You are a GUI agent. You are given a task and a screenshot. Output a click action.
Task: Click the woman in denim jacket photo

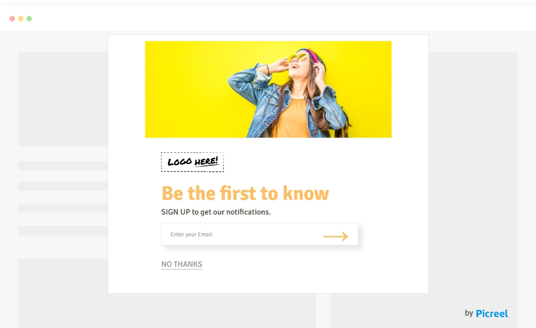(x=268, y=90)
